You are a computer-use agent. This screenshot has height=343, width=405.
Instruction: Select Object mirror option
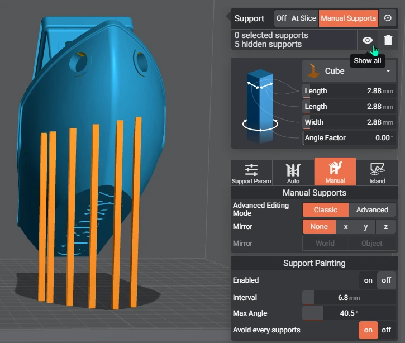click(x=371, y=244)
